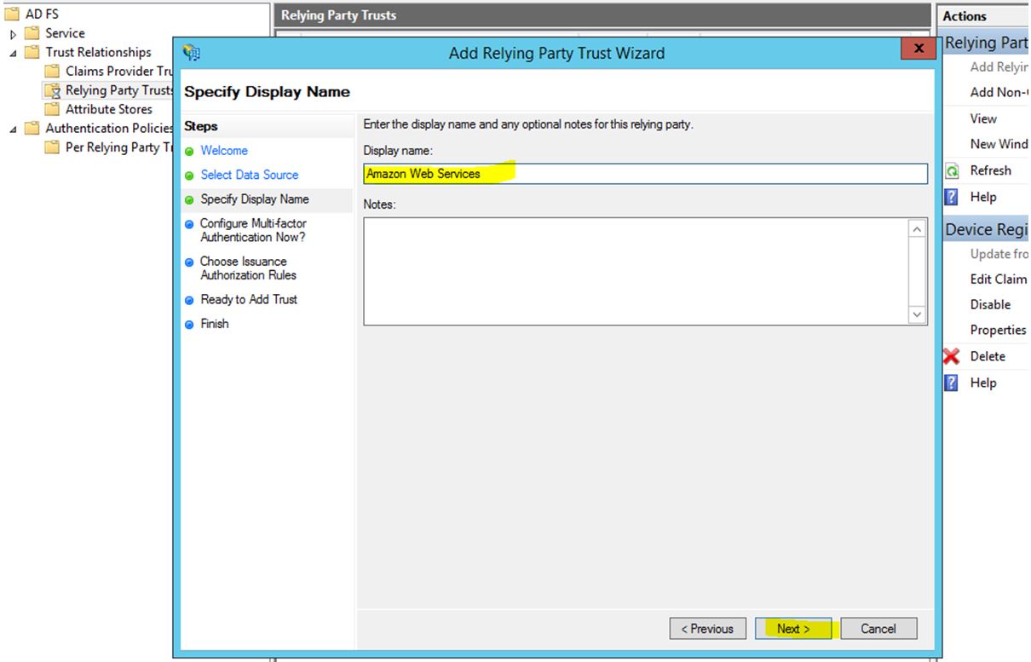Expand the Service tree node
The height and width of the screenshot is (662, 1031).
[13, 34]
